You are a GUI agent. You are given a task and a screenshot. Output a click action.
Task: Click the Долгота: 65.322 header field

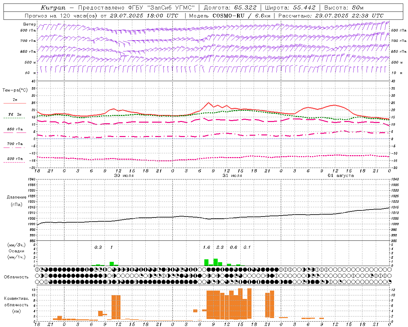pyautogui.click(x=230, y=8)
